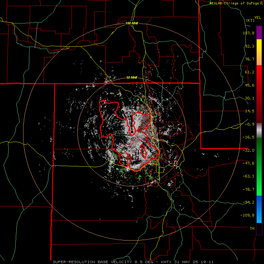Screen dimensions: 264x264
Task: Click the 92.3 velocity scale value
Action: [250, 46]
